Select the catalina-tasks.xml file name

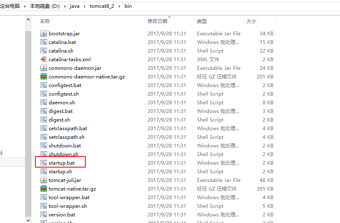click(70, 59)
